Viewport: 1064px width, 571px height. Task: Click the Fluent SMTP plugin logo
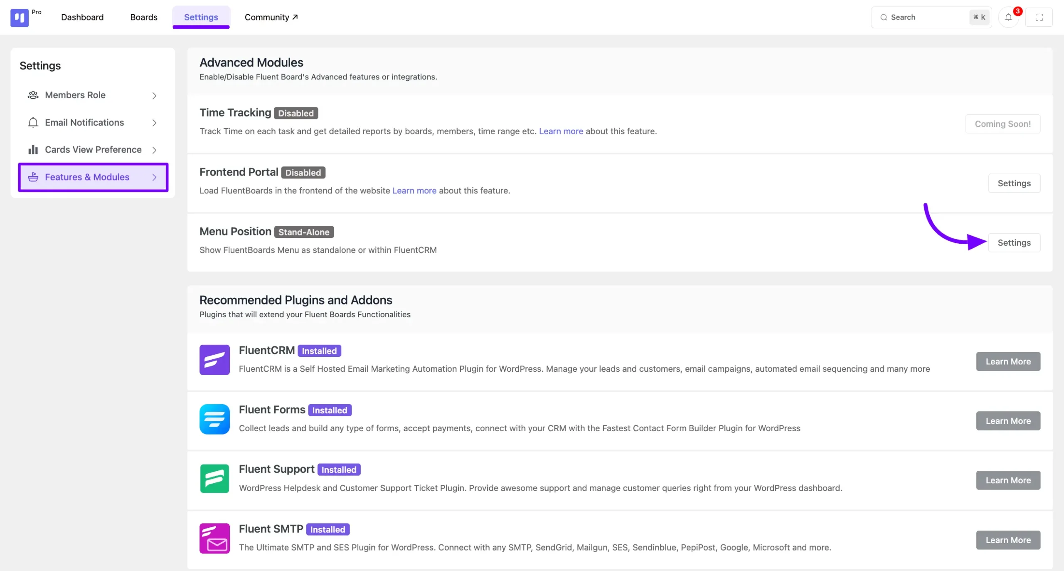point(214,539)
